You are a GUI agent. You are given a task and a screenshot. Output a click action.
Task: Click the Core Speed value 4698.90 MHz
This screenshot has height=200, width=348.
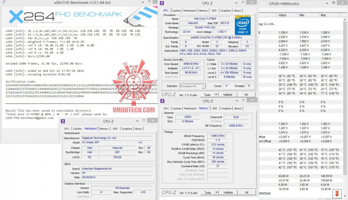point(191,64)
